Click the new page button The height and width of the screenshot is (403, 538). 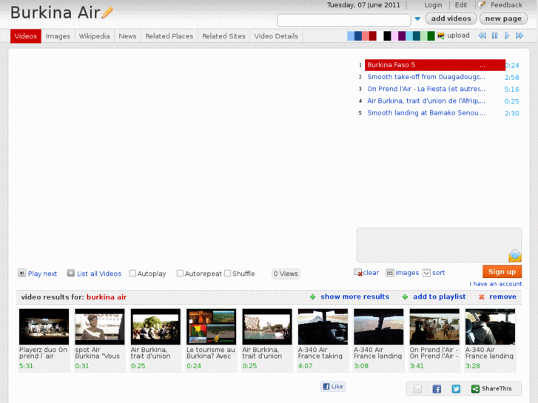[503, 19]
